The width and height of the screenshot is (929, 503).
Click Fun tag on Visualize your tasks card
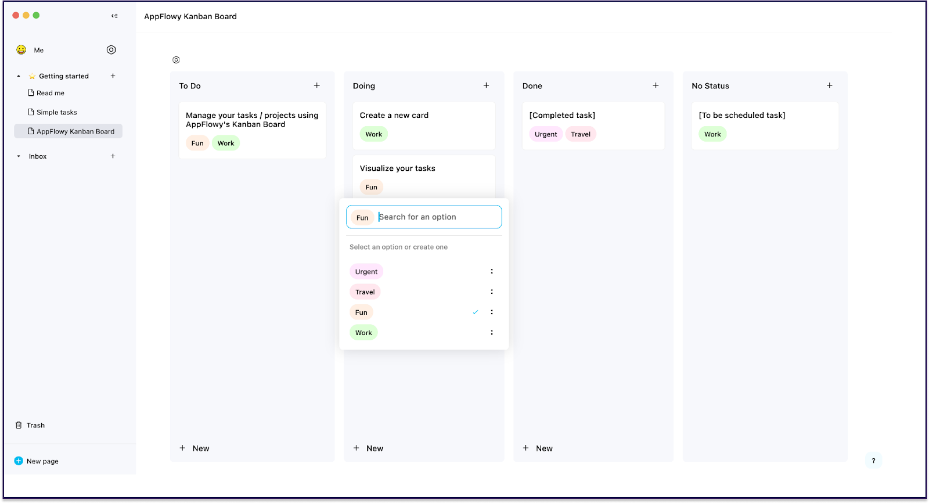pyautogui.click(x=372, y=187)
